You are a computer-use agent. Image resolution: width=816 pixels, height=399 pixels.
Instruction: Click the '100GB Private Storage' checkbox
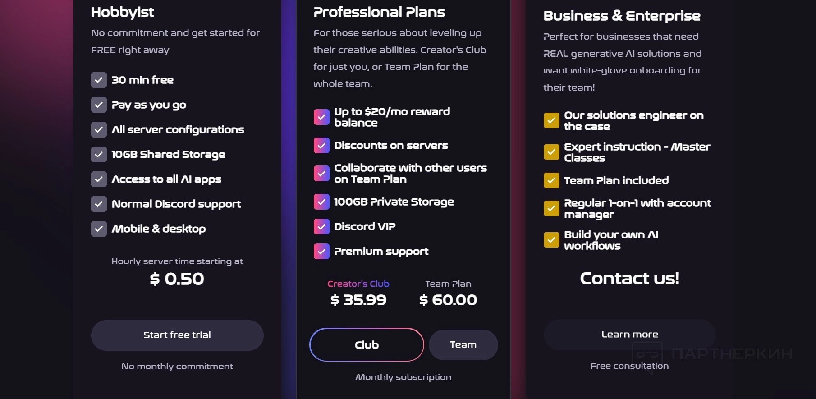click(321, 202)
